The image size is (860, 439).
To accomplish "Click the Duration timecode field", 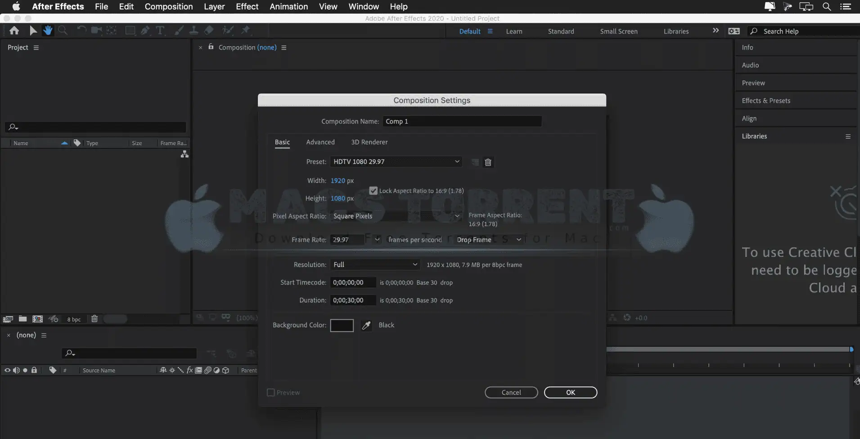I will (x=353, y=300).
